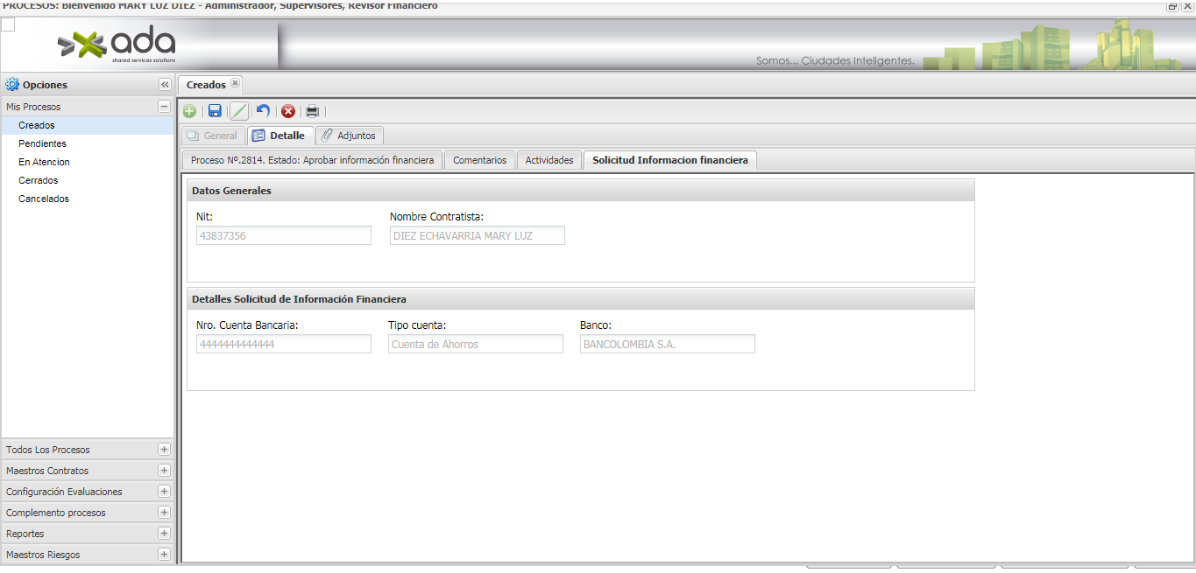Click the red cancel X icon
Screen dimensions: 1196x573
[287, 111]
